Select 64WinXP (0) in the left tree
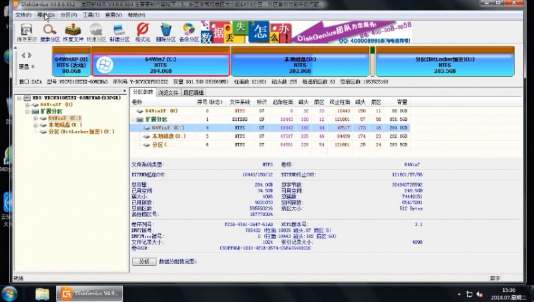 coord(57,105)
